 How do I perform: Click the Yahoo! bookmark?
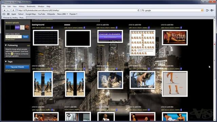click(21, 14)
